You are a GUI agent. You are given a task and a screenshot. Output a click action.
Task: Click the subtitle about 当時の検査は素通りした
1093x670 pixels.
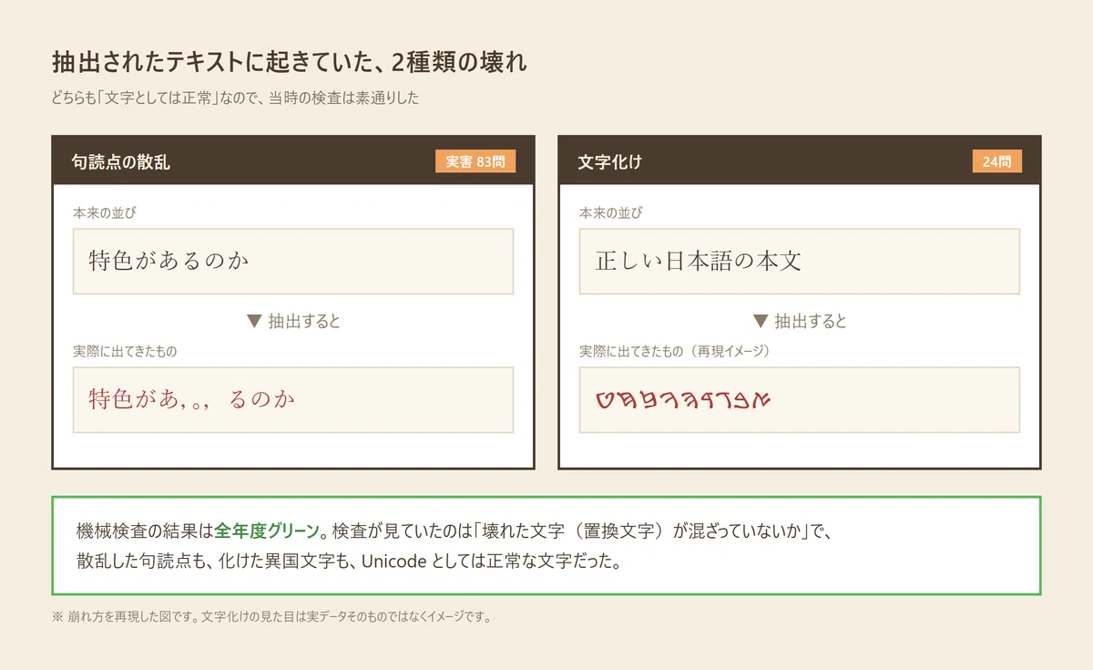point(236,98)
